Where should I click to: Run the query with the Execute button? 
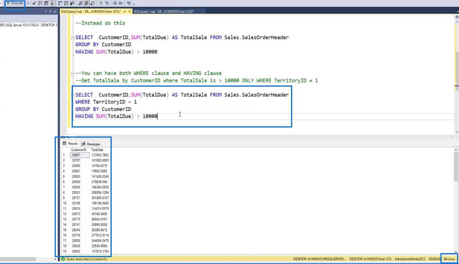15,3
